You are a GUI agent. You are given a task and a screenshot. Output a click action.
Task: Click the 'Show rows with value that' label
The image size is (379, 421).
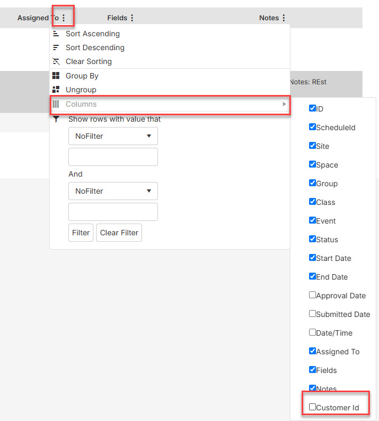114,119
